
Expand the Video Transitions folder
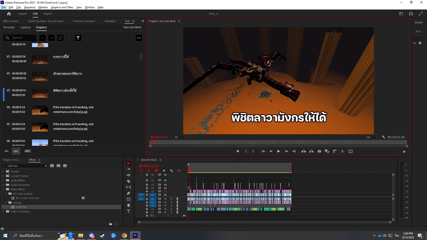pos(4,212)
